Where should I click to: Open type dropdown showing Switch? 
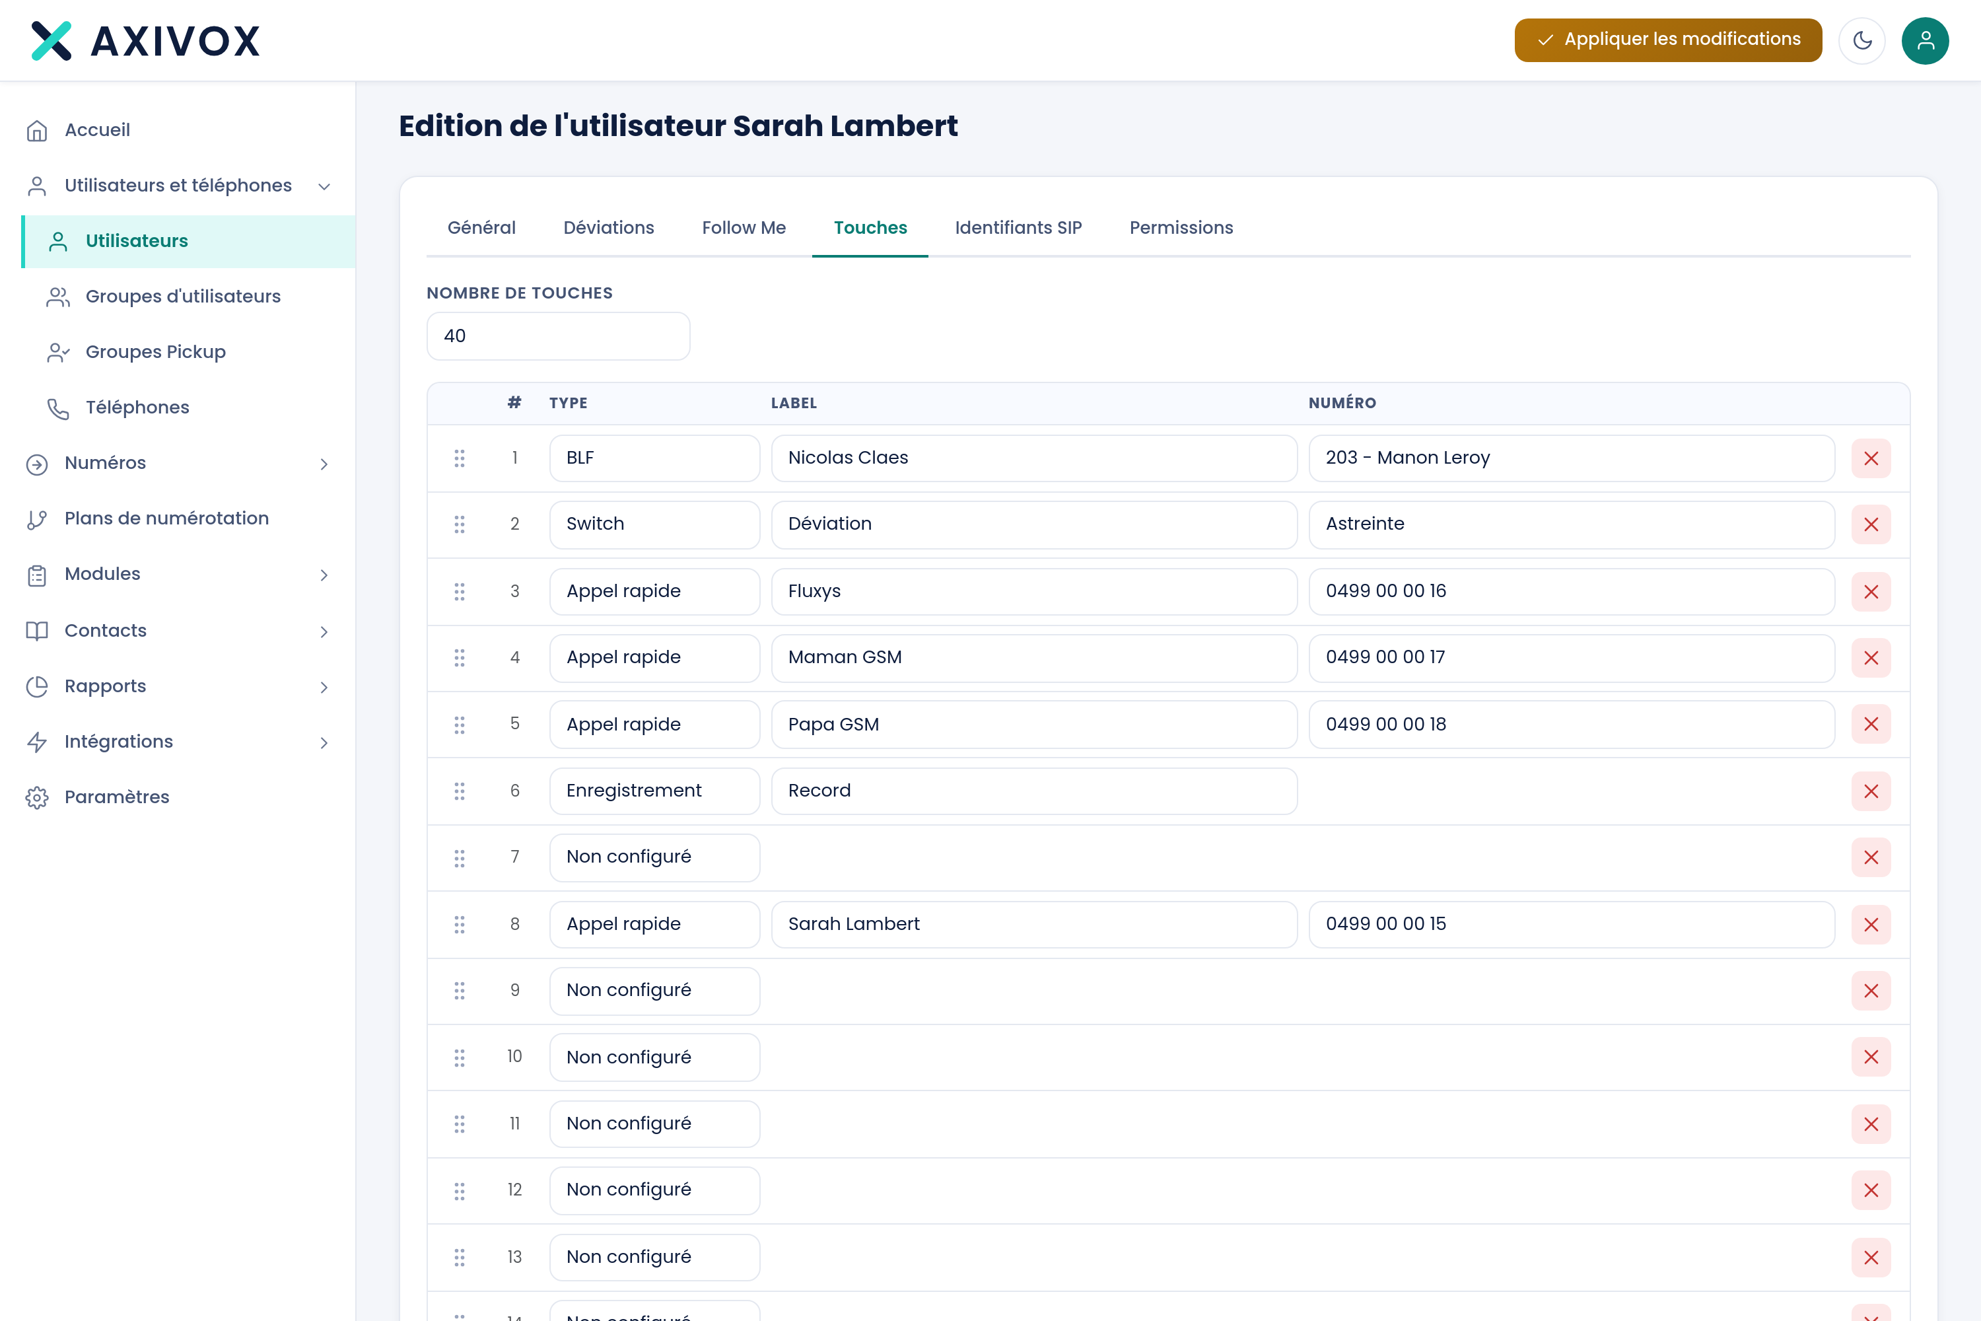[x=654, y=525]
